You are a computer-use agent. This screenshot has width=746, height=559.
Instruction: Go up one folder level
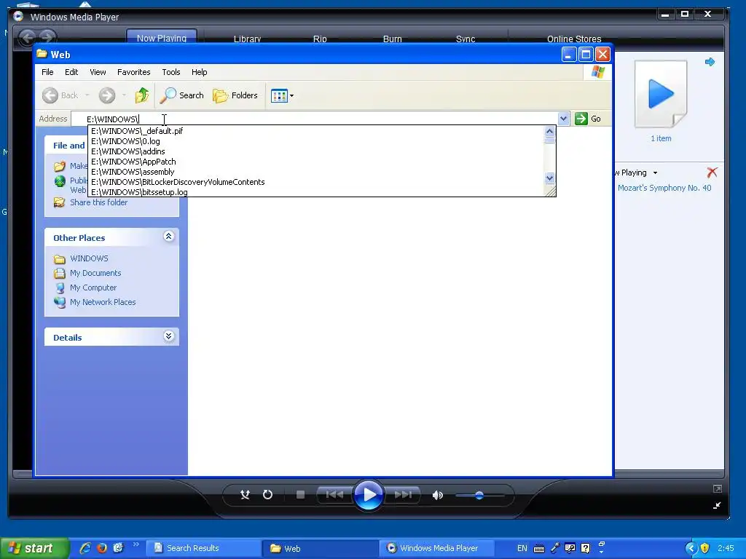coord(142,95)
